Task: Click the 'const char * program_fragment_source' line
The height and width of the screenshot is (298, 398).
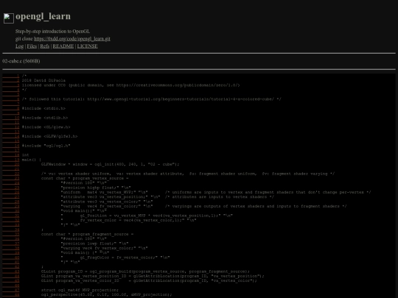Action: click(x=87, y=234)
